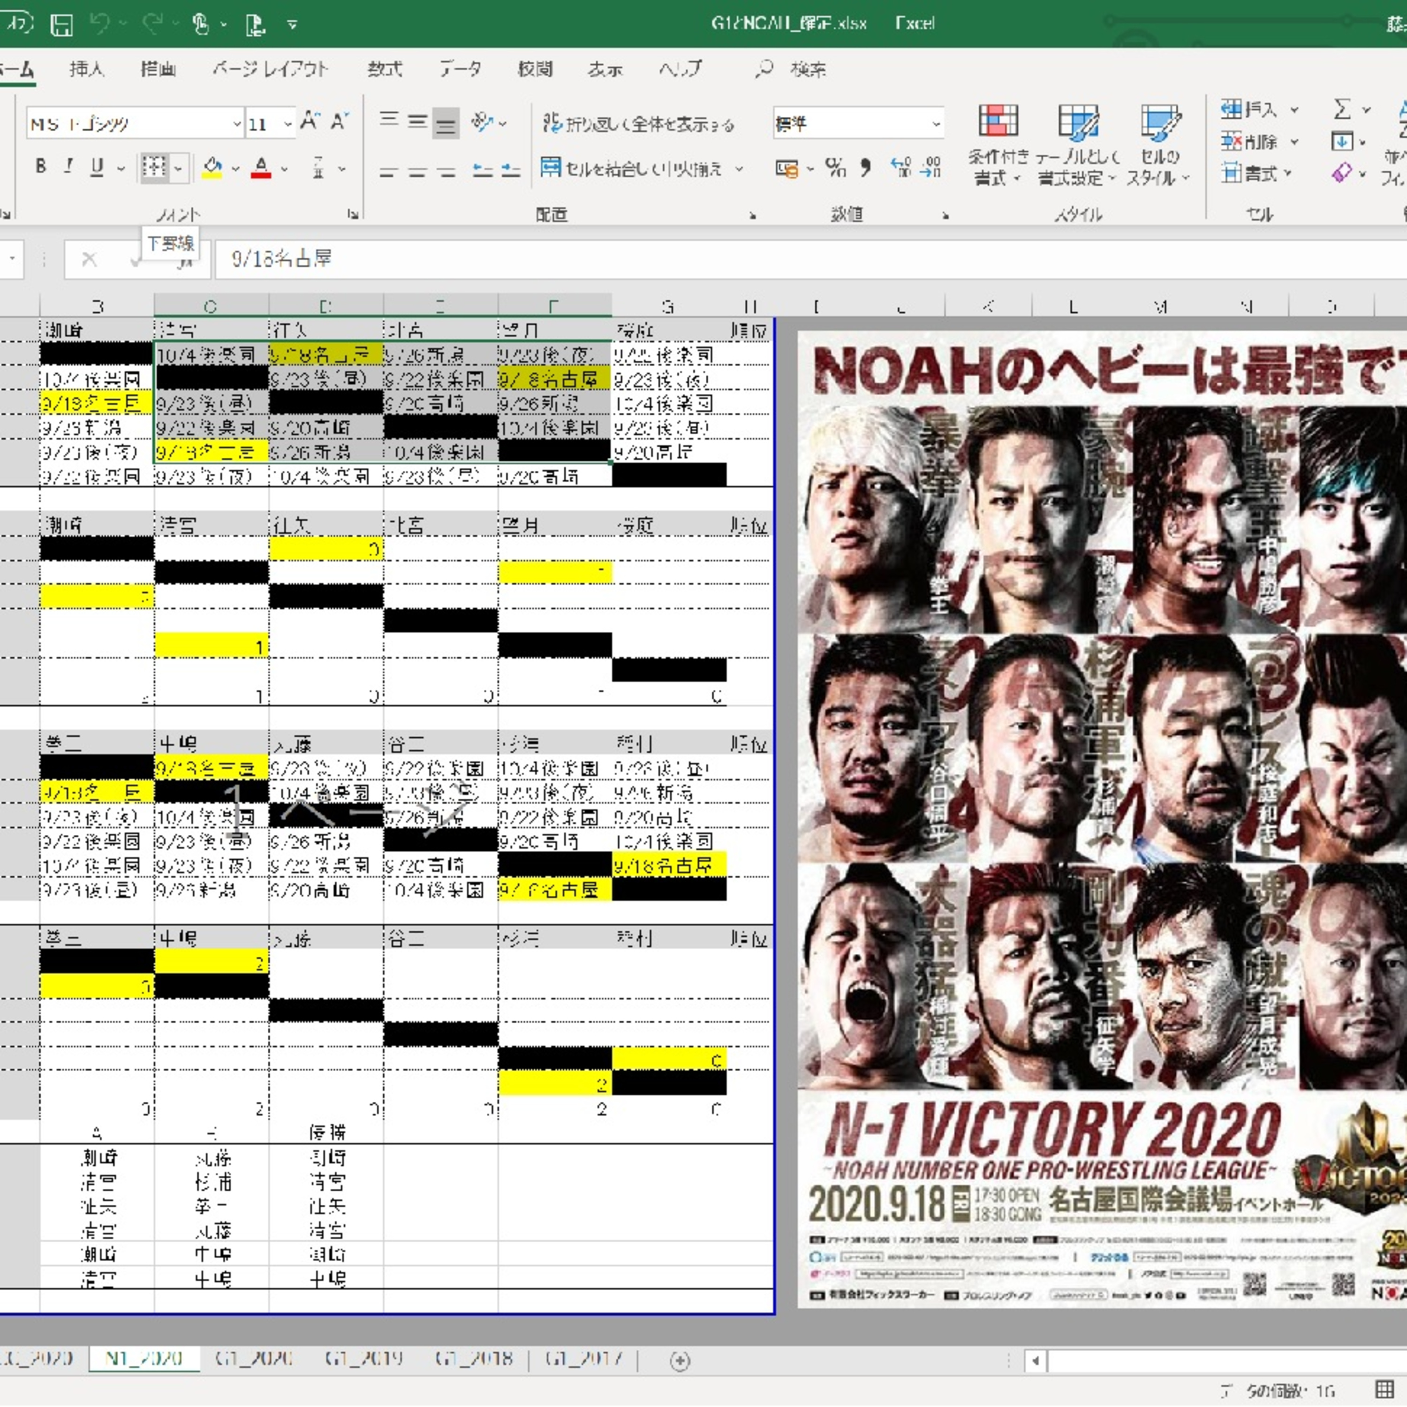Click the save icon in quick access toolbar
The height and width of the screenshot is (1407, 1407).
tap(61, 25)
